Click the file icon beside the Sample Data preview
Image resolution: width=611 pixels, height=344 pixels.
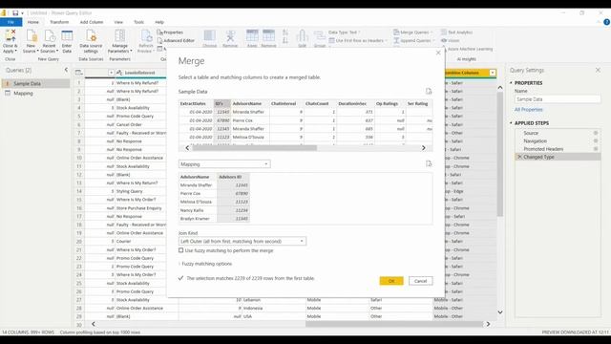[x=429, y=92]
